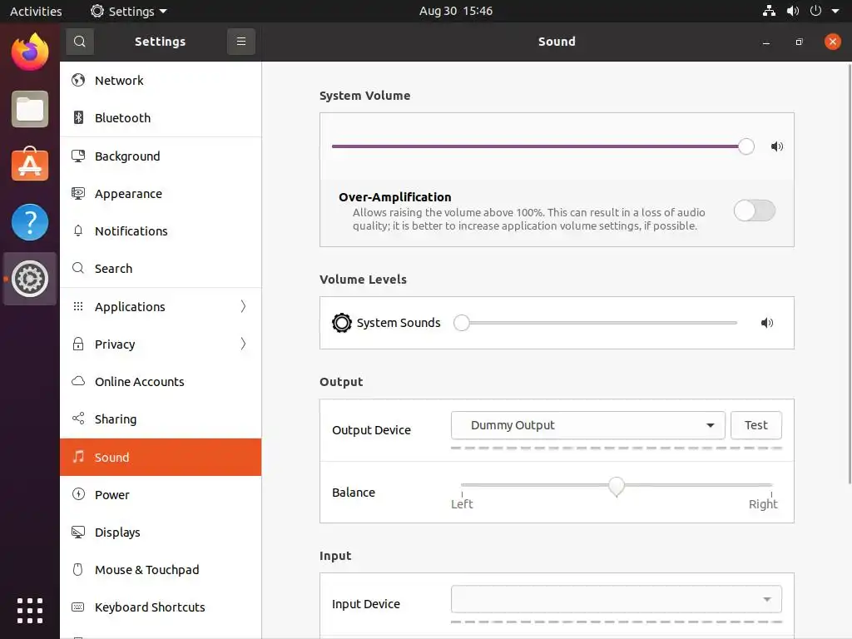Enable the Over-Amplification switch

coord(754,211)
